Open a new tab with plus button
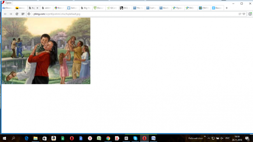Viewport: 253px width, 142px height. point(227,8)
